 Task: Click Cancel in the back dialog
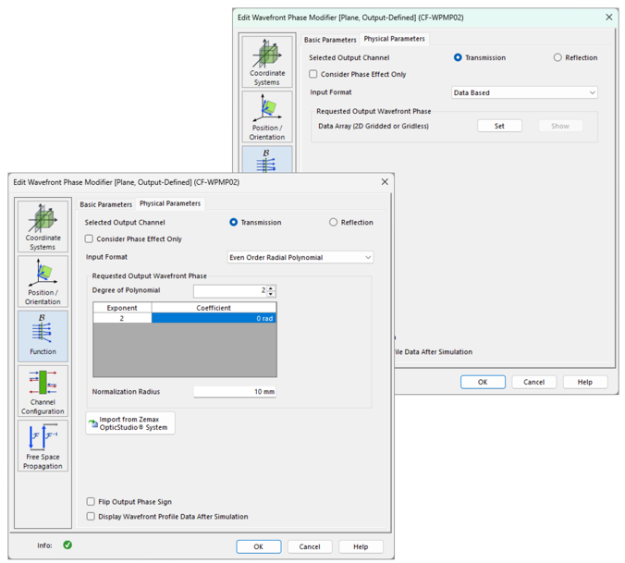click(x=533, y=382)
